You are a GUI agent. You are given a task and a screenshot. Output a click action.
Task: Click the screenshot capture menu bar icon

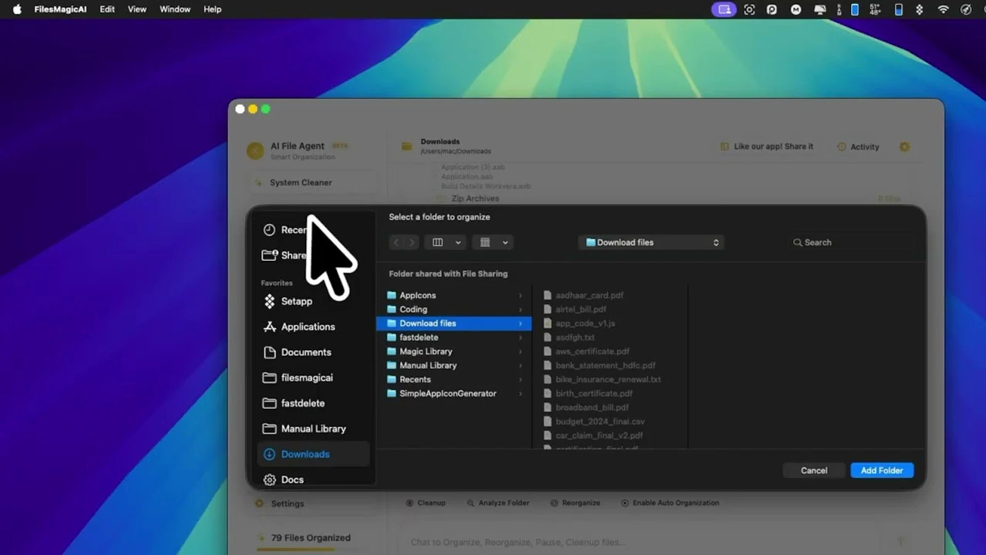coord(749,9)
